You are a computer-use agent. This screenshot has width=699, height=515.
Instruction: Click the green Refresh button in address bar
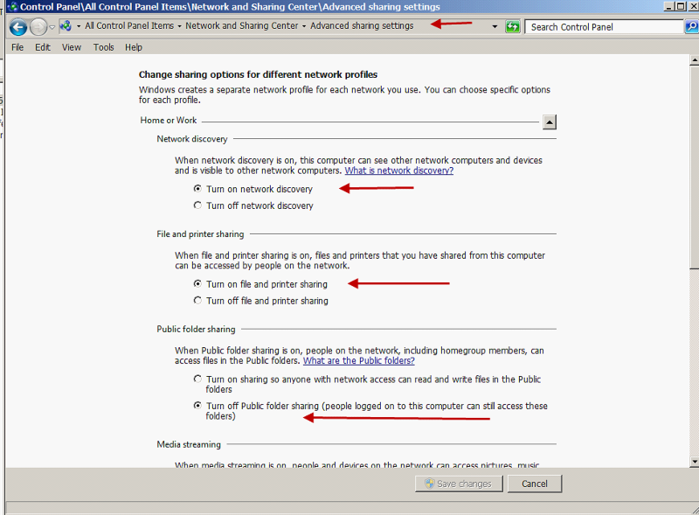point(513,27)
